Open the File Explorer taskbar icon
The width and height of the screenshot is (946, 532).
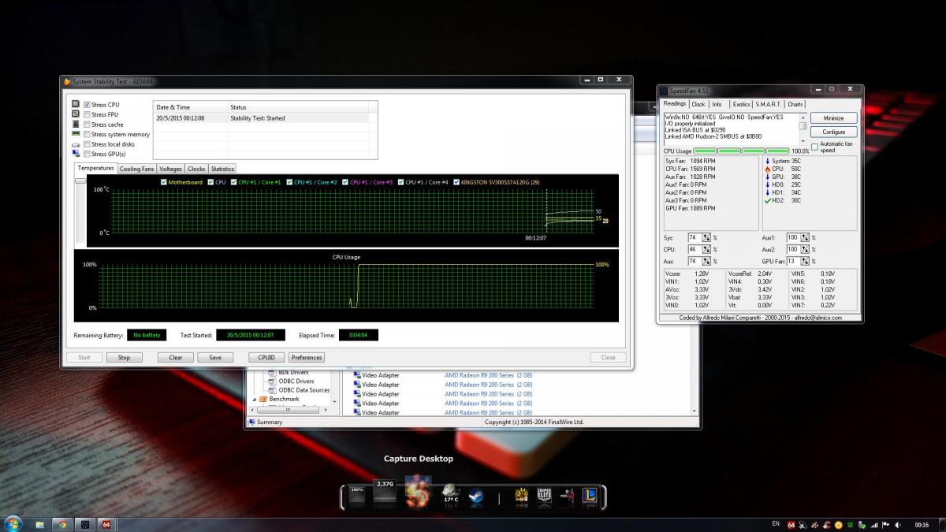tap(40, 525)
